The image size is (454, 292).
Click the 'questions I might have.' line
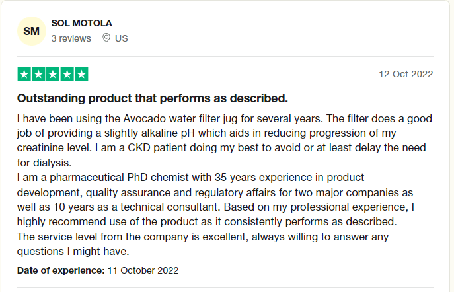(x=72, y=251)
